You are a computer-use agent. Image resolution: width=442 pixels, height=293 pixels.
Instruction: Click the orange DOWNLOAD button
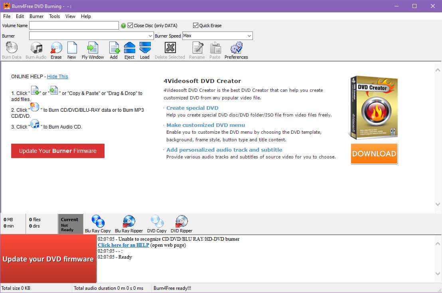click(x=374, y=154)
